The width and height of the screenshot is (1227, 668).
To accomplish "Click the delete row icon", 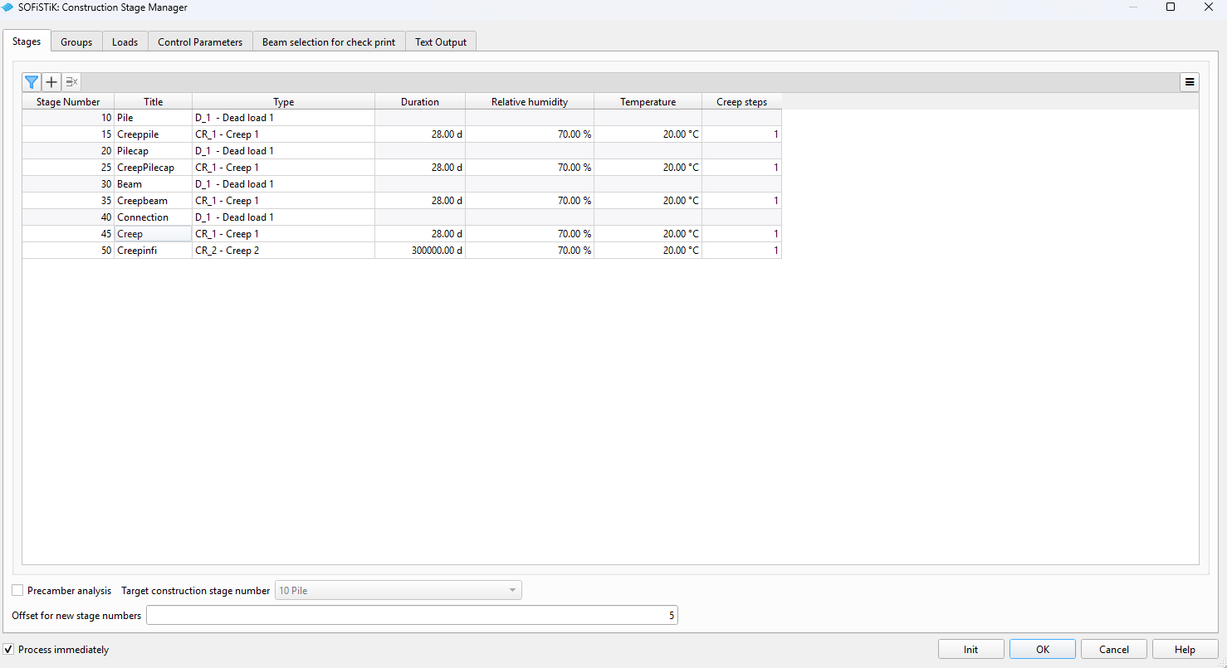I will coord(71,82).
